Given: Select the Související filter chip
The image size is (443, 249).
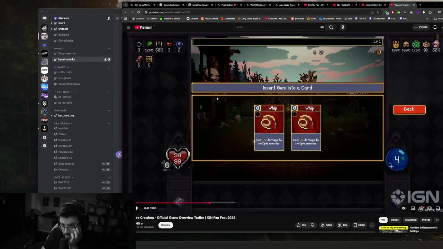Looking at the screenshot, I should (411, 220).
